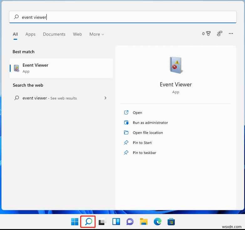The width and height of the screenshot is (245, 230).
Task: Switch to the Documents tab
Action: coord(54,34)
